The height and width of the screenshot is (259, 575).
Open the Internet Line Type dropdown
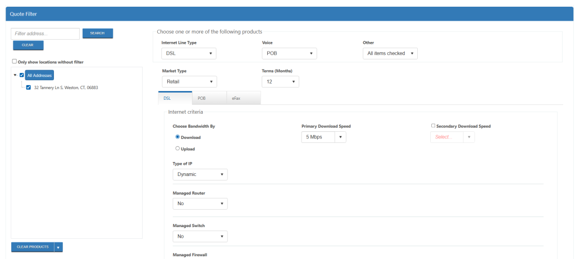[x=189, y=53]
